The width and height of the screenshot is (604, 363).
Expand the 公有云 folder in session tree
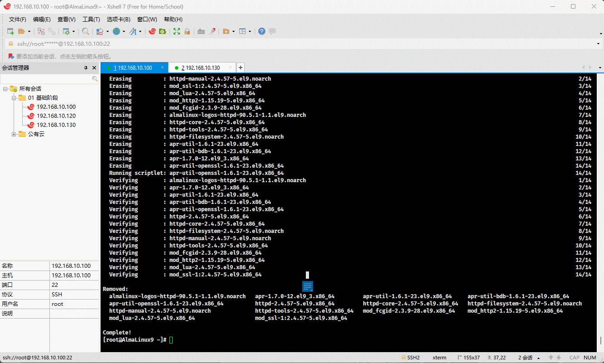click(x=14, y=134)
